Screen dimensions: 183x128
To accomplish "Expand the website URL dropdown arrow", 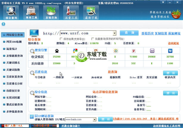I will click(x=115, y=33).
